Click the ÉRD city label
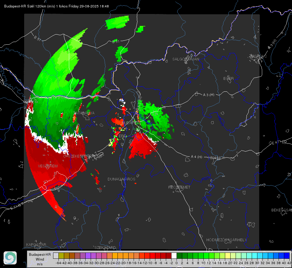Screen dimensions: 292x268 point(122,136)
